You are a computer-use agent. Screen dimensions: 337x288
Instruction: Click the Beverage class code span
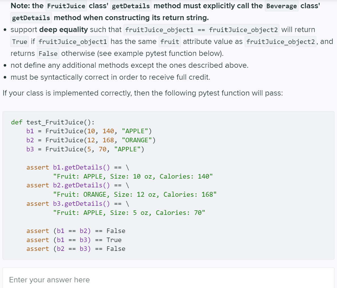tap(282, 6)
